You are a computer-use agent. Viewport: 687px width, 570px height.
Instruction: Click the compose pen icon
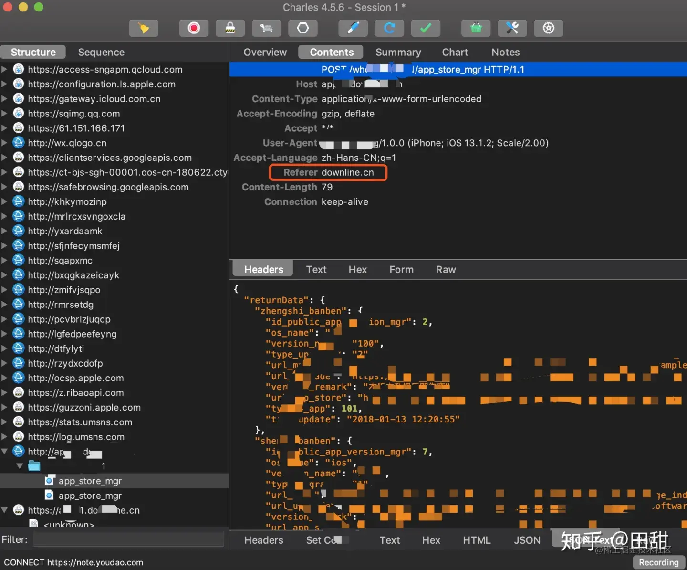point(353,28)
